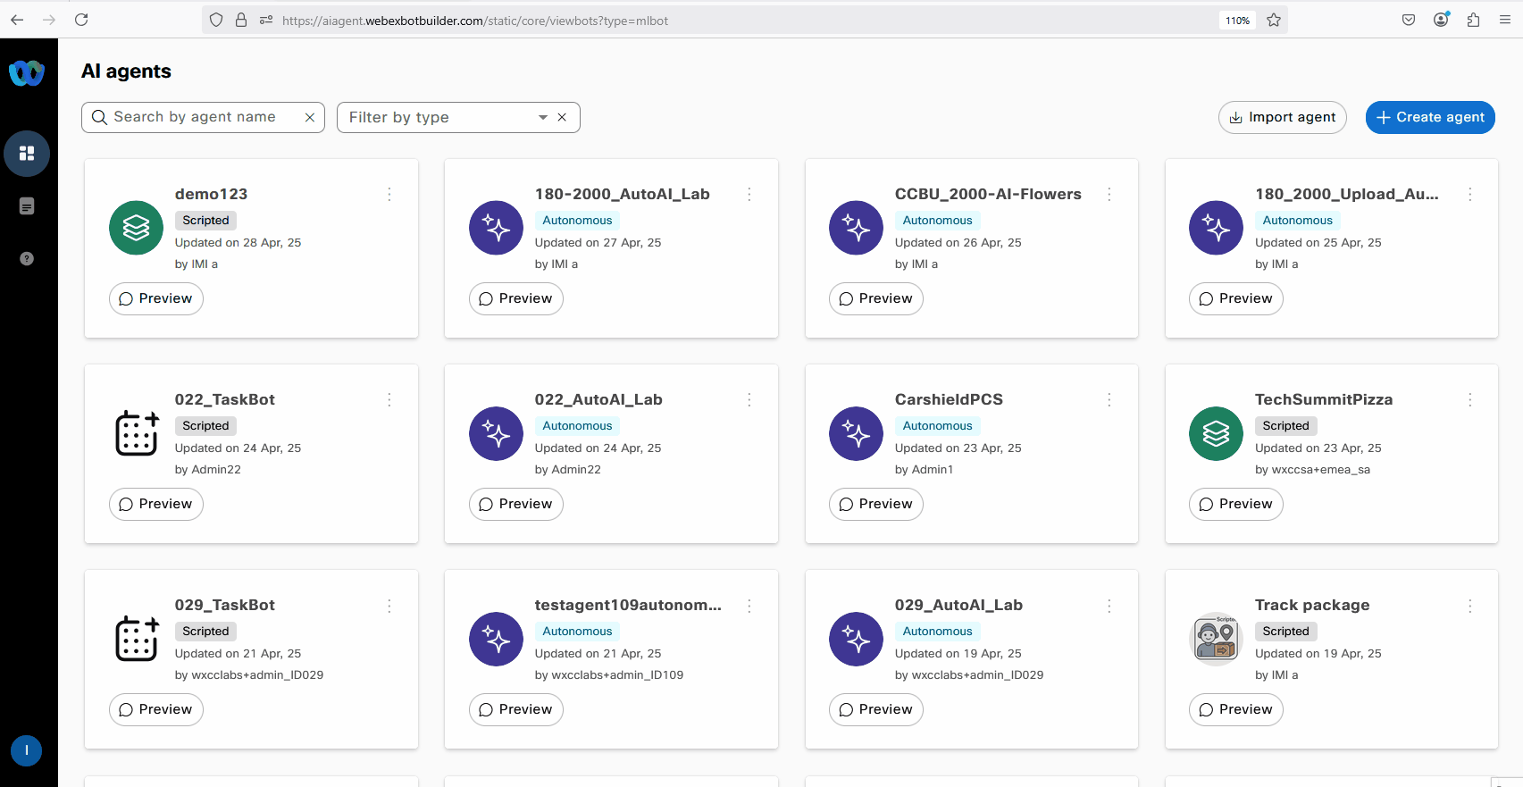Click the Track package agent thumbnail
Image resolution: width=1523 pixels, height=787 pixels.
coord(1216,639)
